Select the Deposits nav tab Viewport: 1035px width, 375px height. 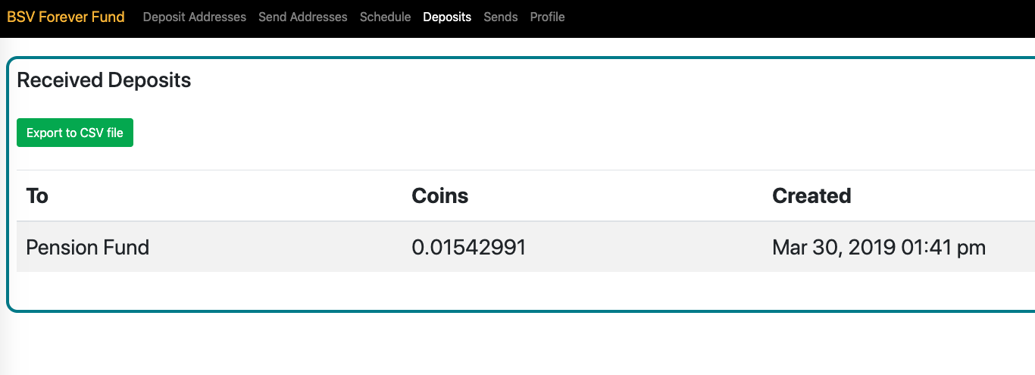tap(447, 17)
